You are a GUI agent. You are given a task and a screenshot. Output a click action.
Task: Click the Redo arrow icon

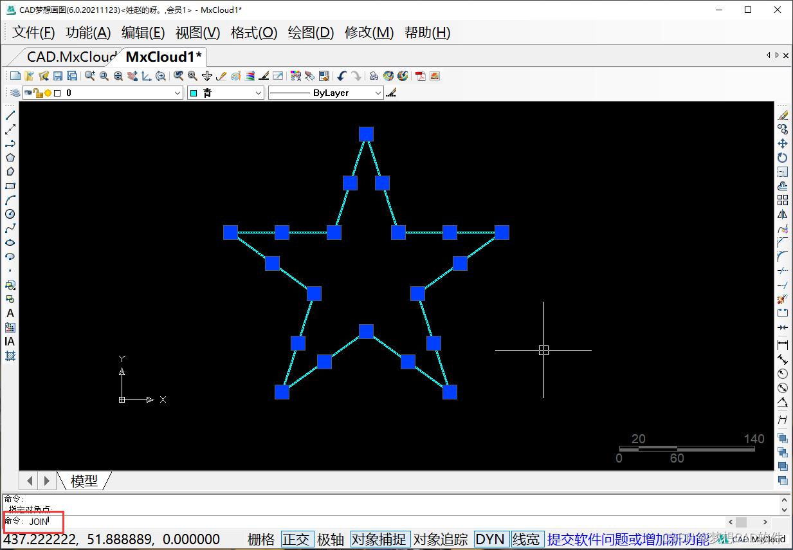pos(356,76)
